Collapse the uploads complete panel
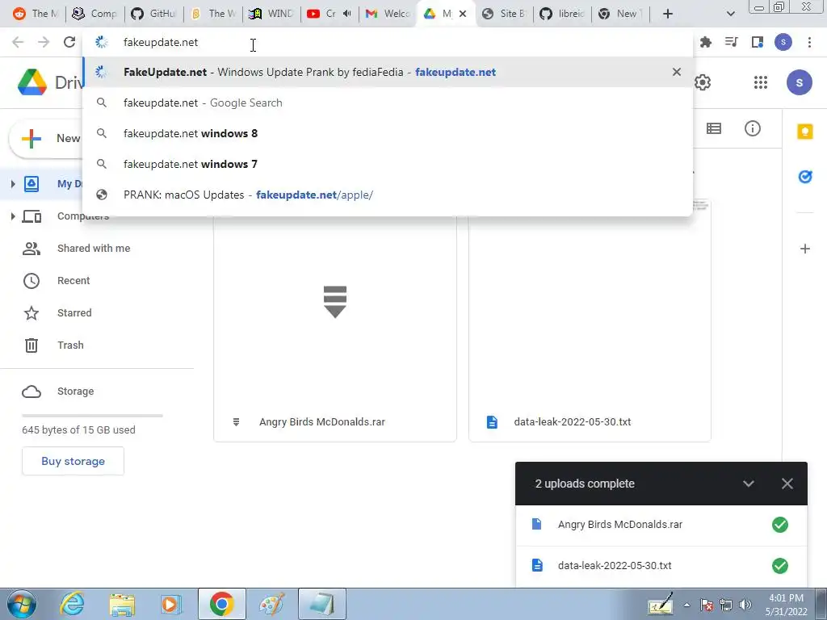The image size is (827, 620). 749,484
